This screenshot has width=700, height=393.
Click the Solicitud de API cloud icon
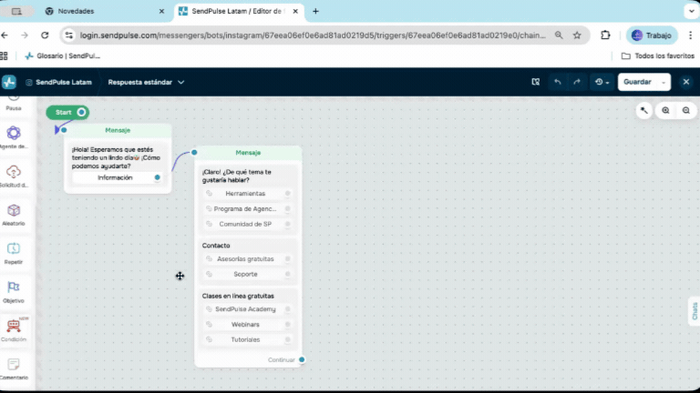pos(14,172)
